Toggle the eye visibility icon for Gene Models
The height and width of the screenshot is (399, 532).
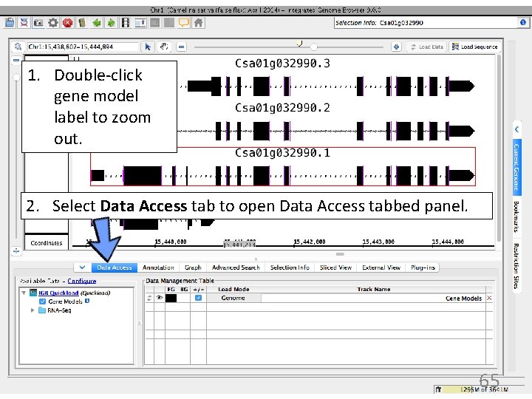[159, 298]
